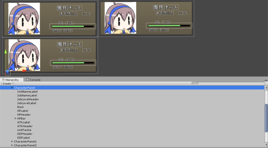Select ATKLabel in the hierarchy
The height and width of the screenshot is (148, 268).
tap(23, 122)
